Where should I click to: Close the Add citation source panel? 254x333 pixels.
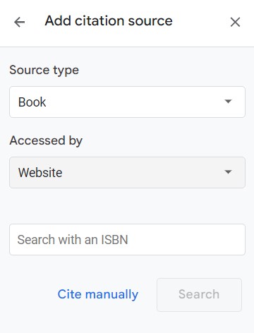click(x=235, y=23)
